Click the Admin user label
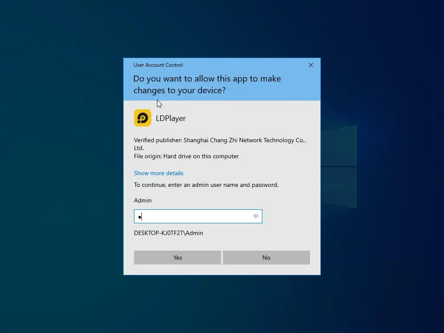 click(143, 200)
